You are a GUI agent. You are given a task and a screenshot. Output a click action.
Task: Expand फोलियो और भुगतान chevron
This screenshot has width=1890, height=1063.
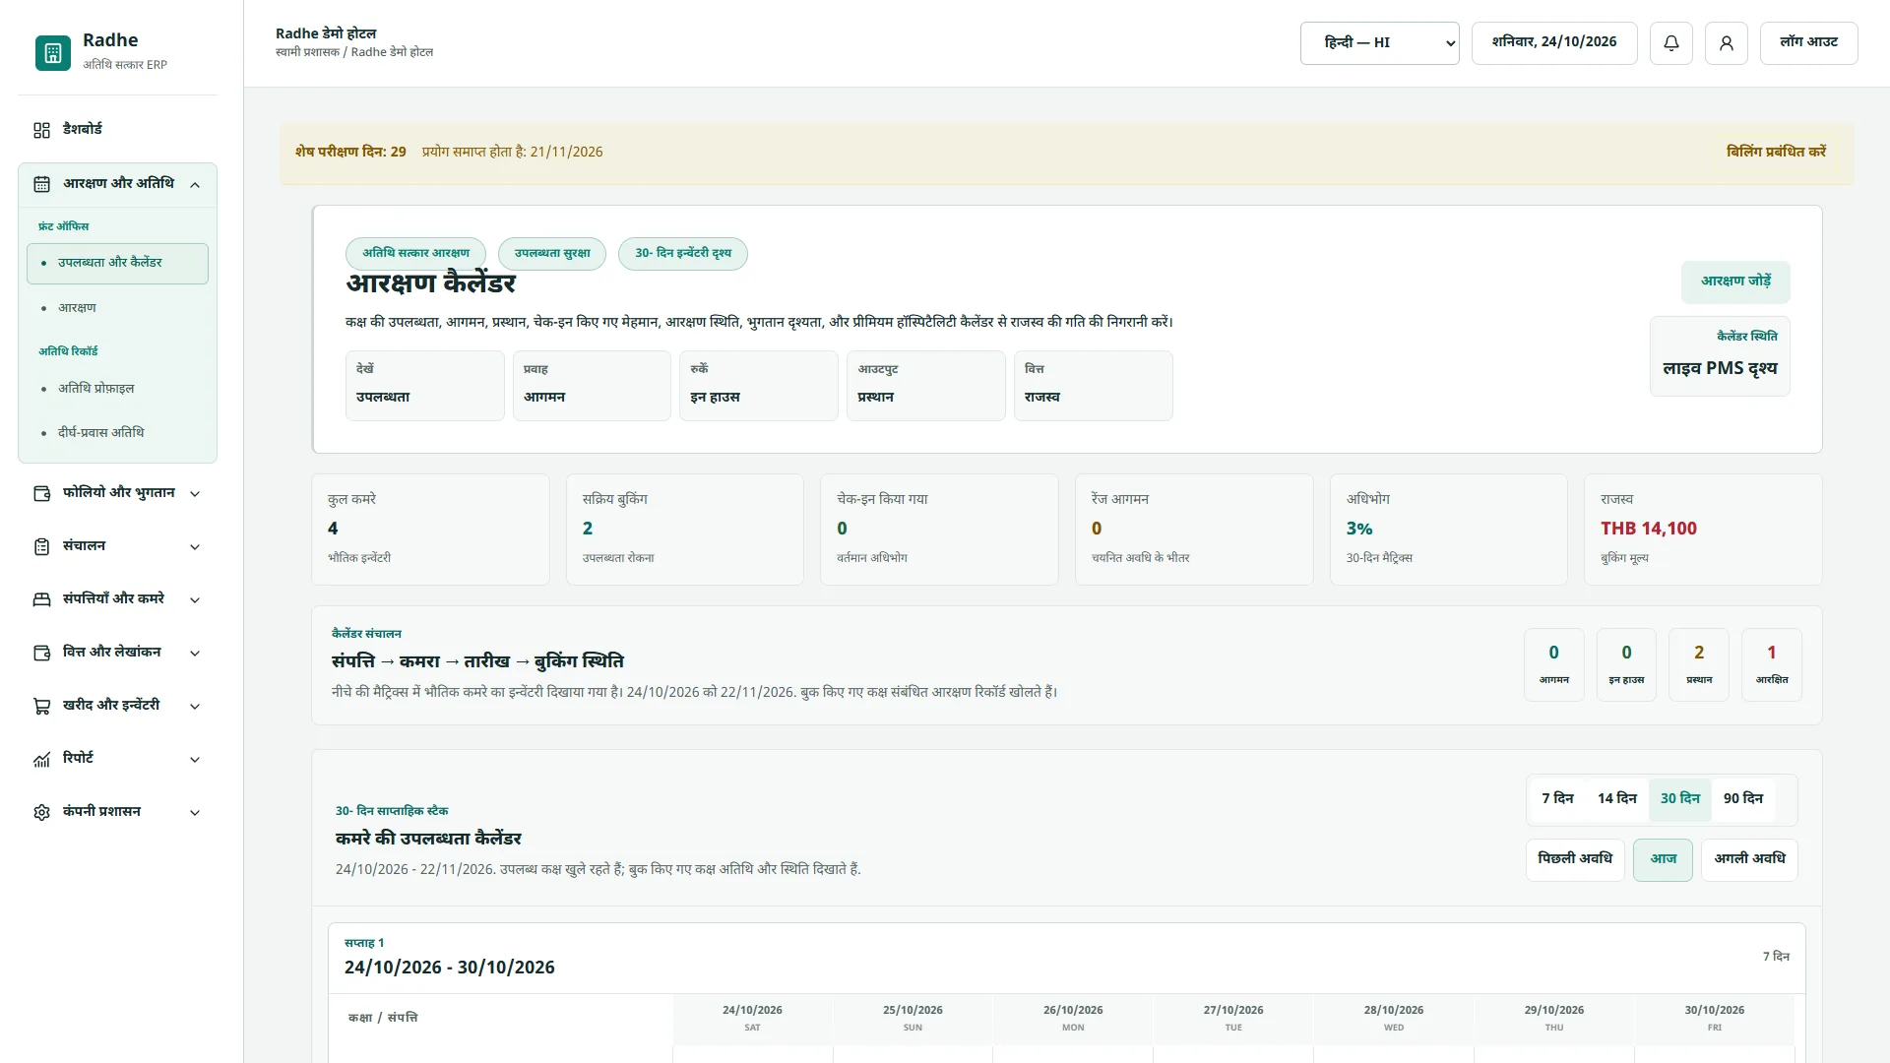[x=195, y=494]
